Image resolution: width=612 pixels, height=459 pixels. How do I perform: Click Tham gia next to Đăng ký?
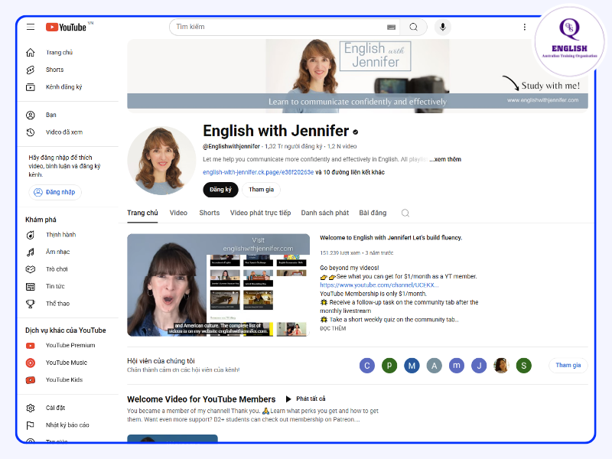tap(261, 189)
